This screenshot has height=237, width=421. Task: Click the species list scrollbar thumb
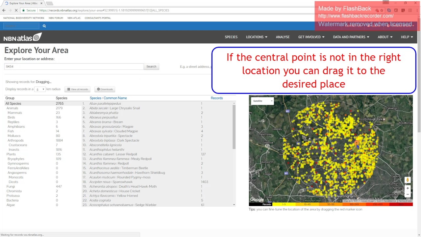click(234, 126)
